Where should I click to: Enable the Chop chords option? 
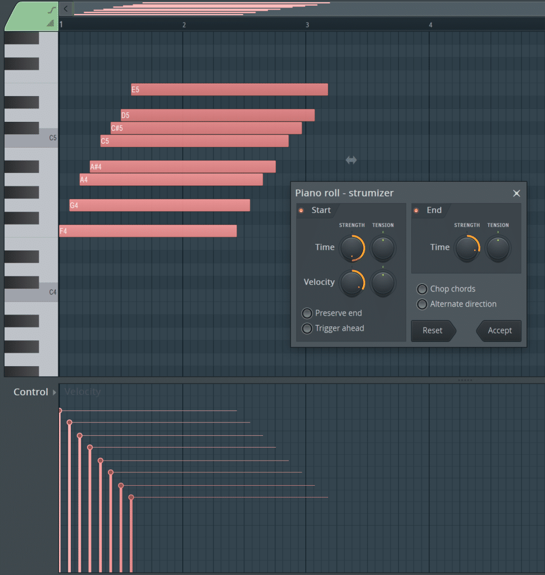(422, 289)
